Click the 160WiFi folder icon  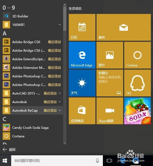pyautogui.click(x=6, y=25)
